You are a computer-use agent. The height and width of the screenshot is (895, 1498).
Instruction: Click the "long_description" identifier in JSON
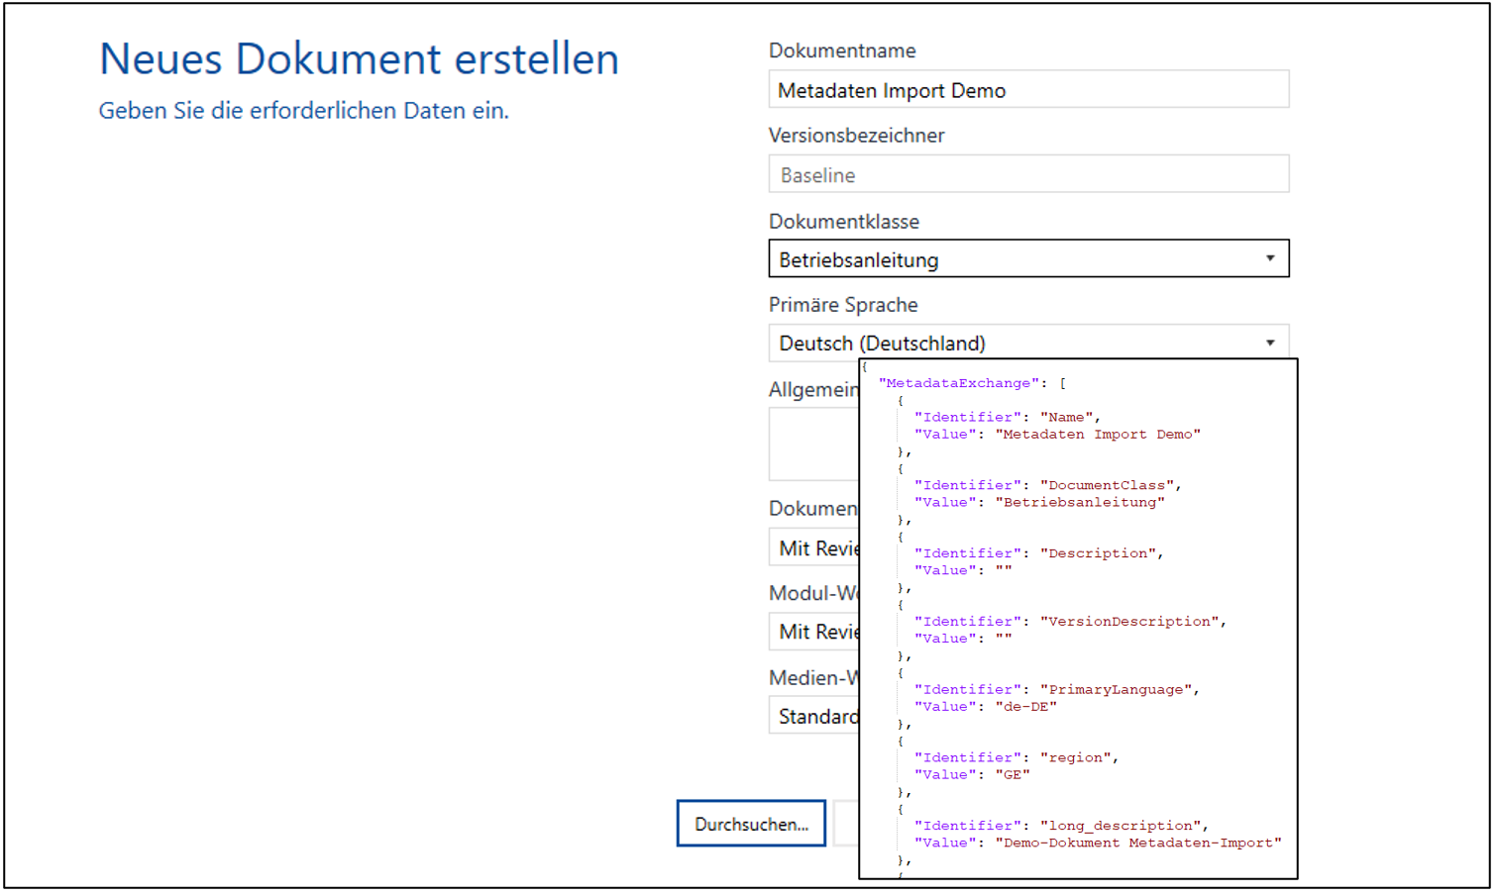tap(1123, 826)
